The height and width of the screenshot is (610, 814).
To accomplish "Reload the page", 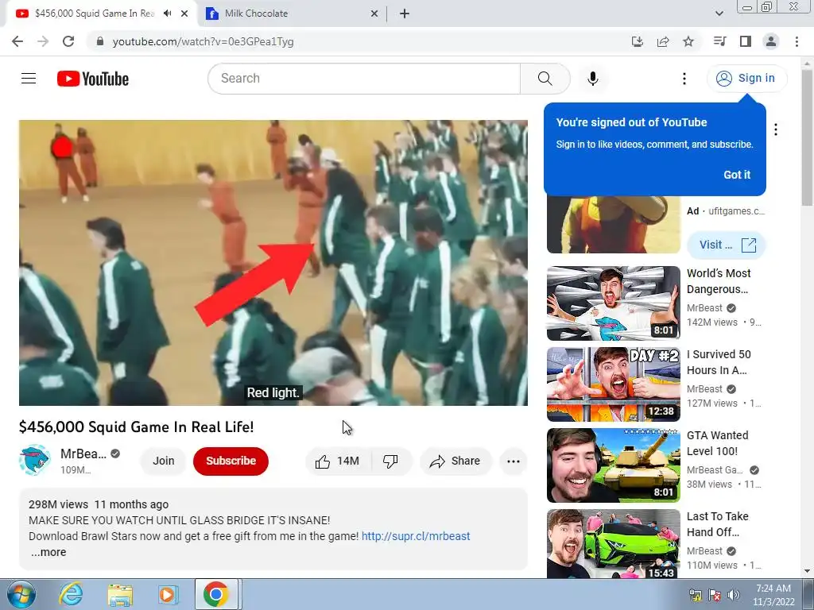I will pos(68,41).
